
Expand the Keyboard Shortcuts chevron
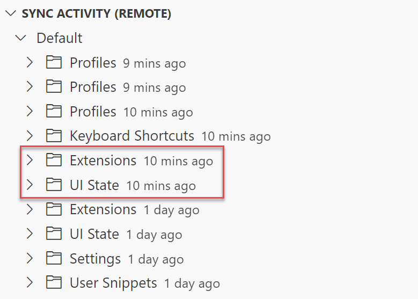(x=30, y=136)
